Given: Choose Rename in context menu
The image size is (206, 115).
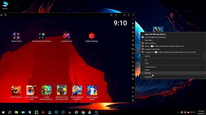Looking at the screenshot, I should coord(173,73).
